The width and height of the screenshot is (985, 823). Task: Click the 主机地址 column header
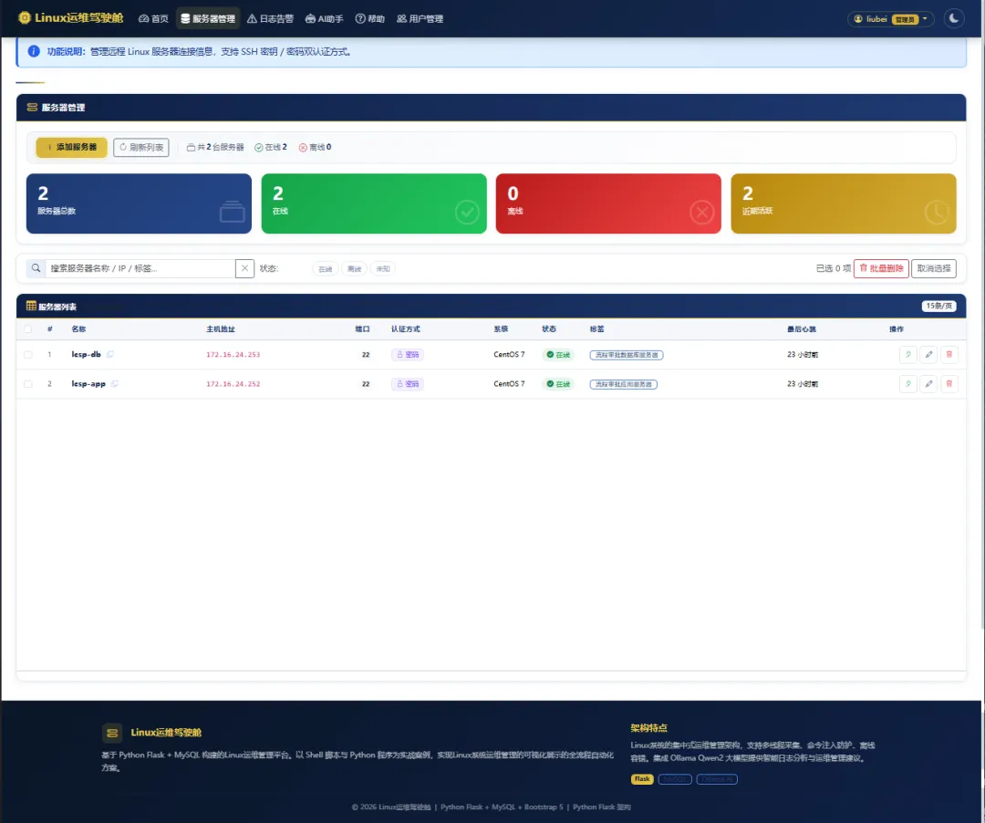[x=221, y=329]
